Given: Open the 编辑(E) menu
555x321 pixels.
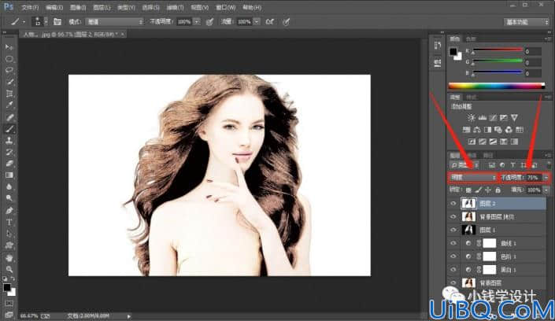Looking at the screenshot, I should 54,7.
